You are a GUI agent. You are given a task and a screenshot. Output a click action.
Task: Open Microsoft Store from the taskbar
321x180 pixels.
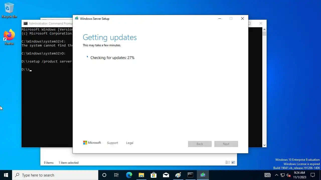coord(153,175)
